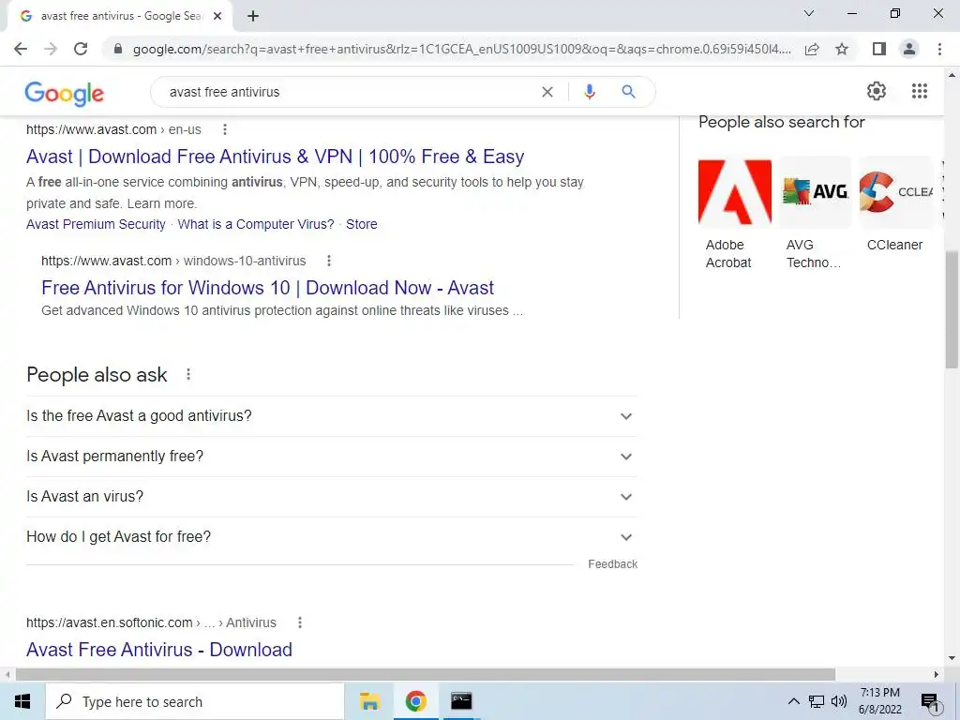Click into the Google search input field

coord(349,92)
